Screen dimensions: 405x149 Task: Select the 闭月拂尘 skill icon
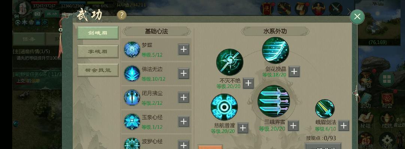(132, 97)
